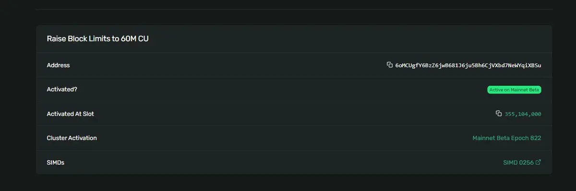The image size is (576, 191).
Task: Click the Raise Block Limits to 60M CU heading
Action: 97,39
